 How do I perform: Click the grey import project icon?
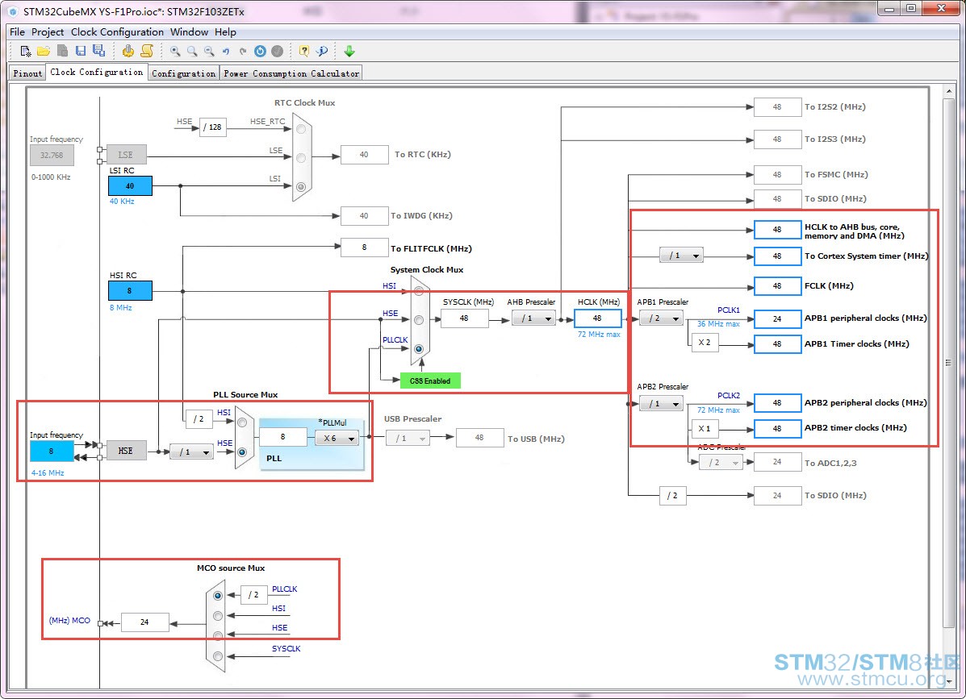tap(62, 51)
